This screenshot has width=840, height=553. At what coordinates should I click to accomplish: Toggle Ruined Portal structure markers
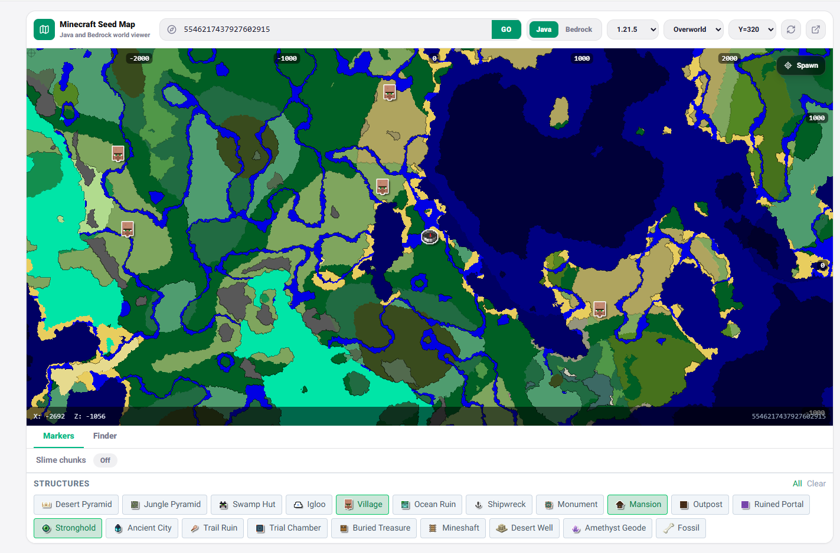pos(772,505)
